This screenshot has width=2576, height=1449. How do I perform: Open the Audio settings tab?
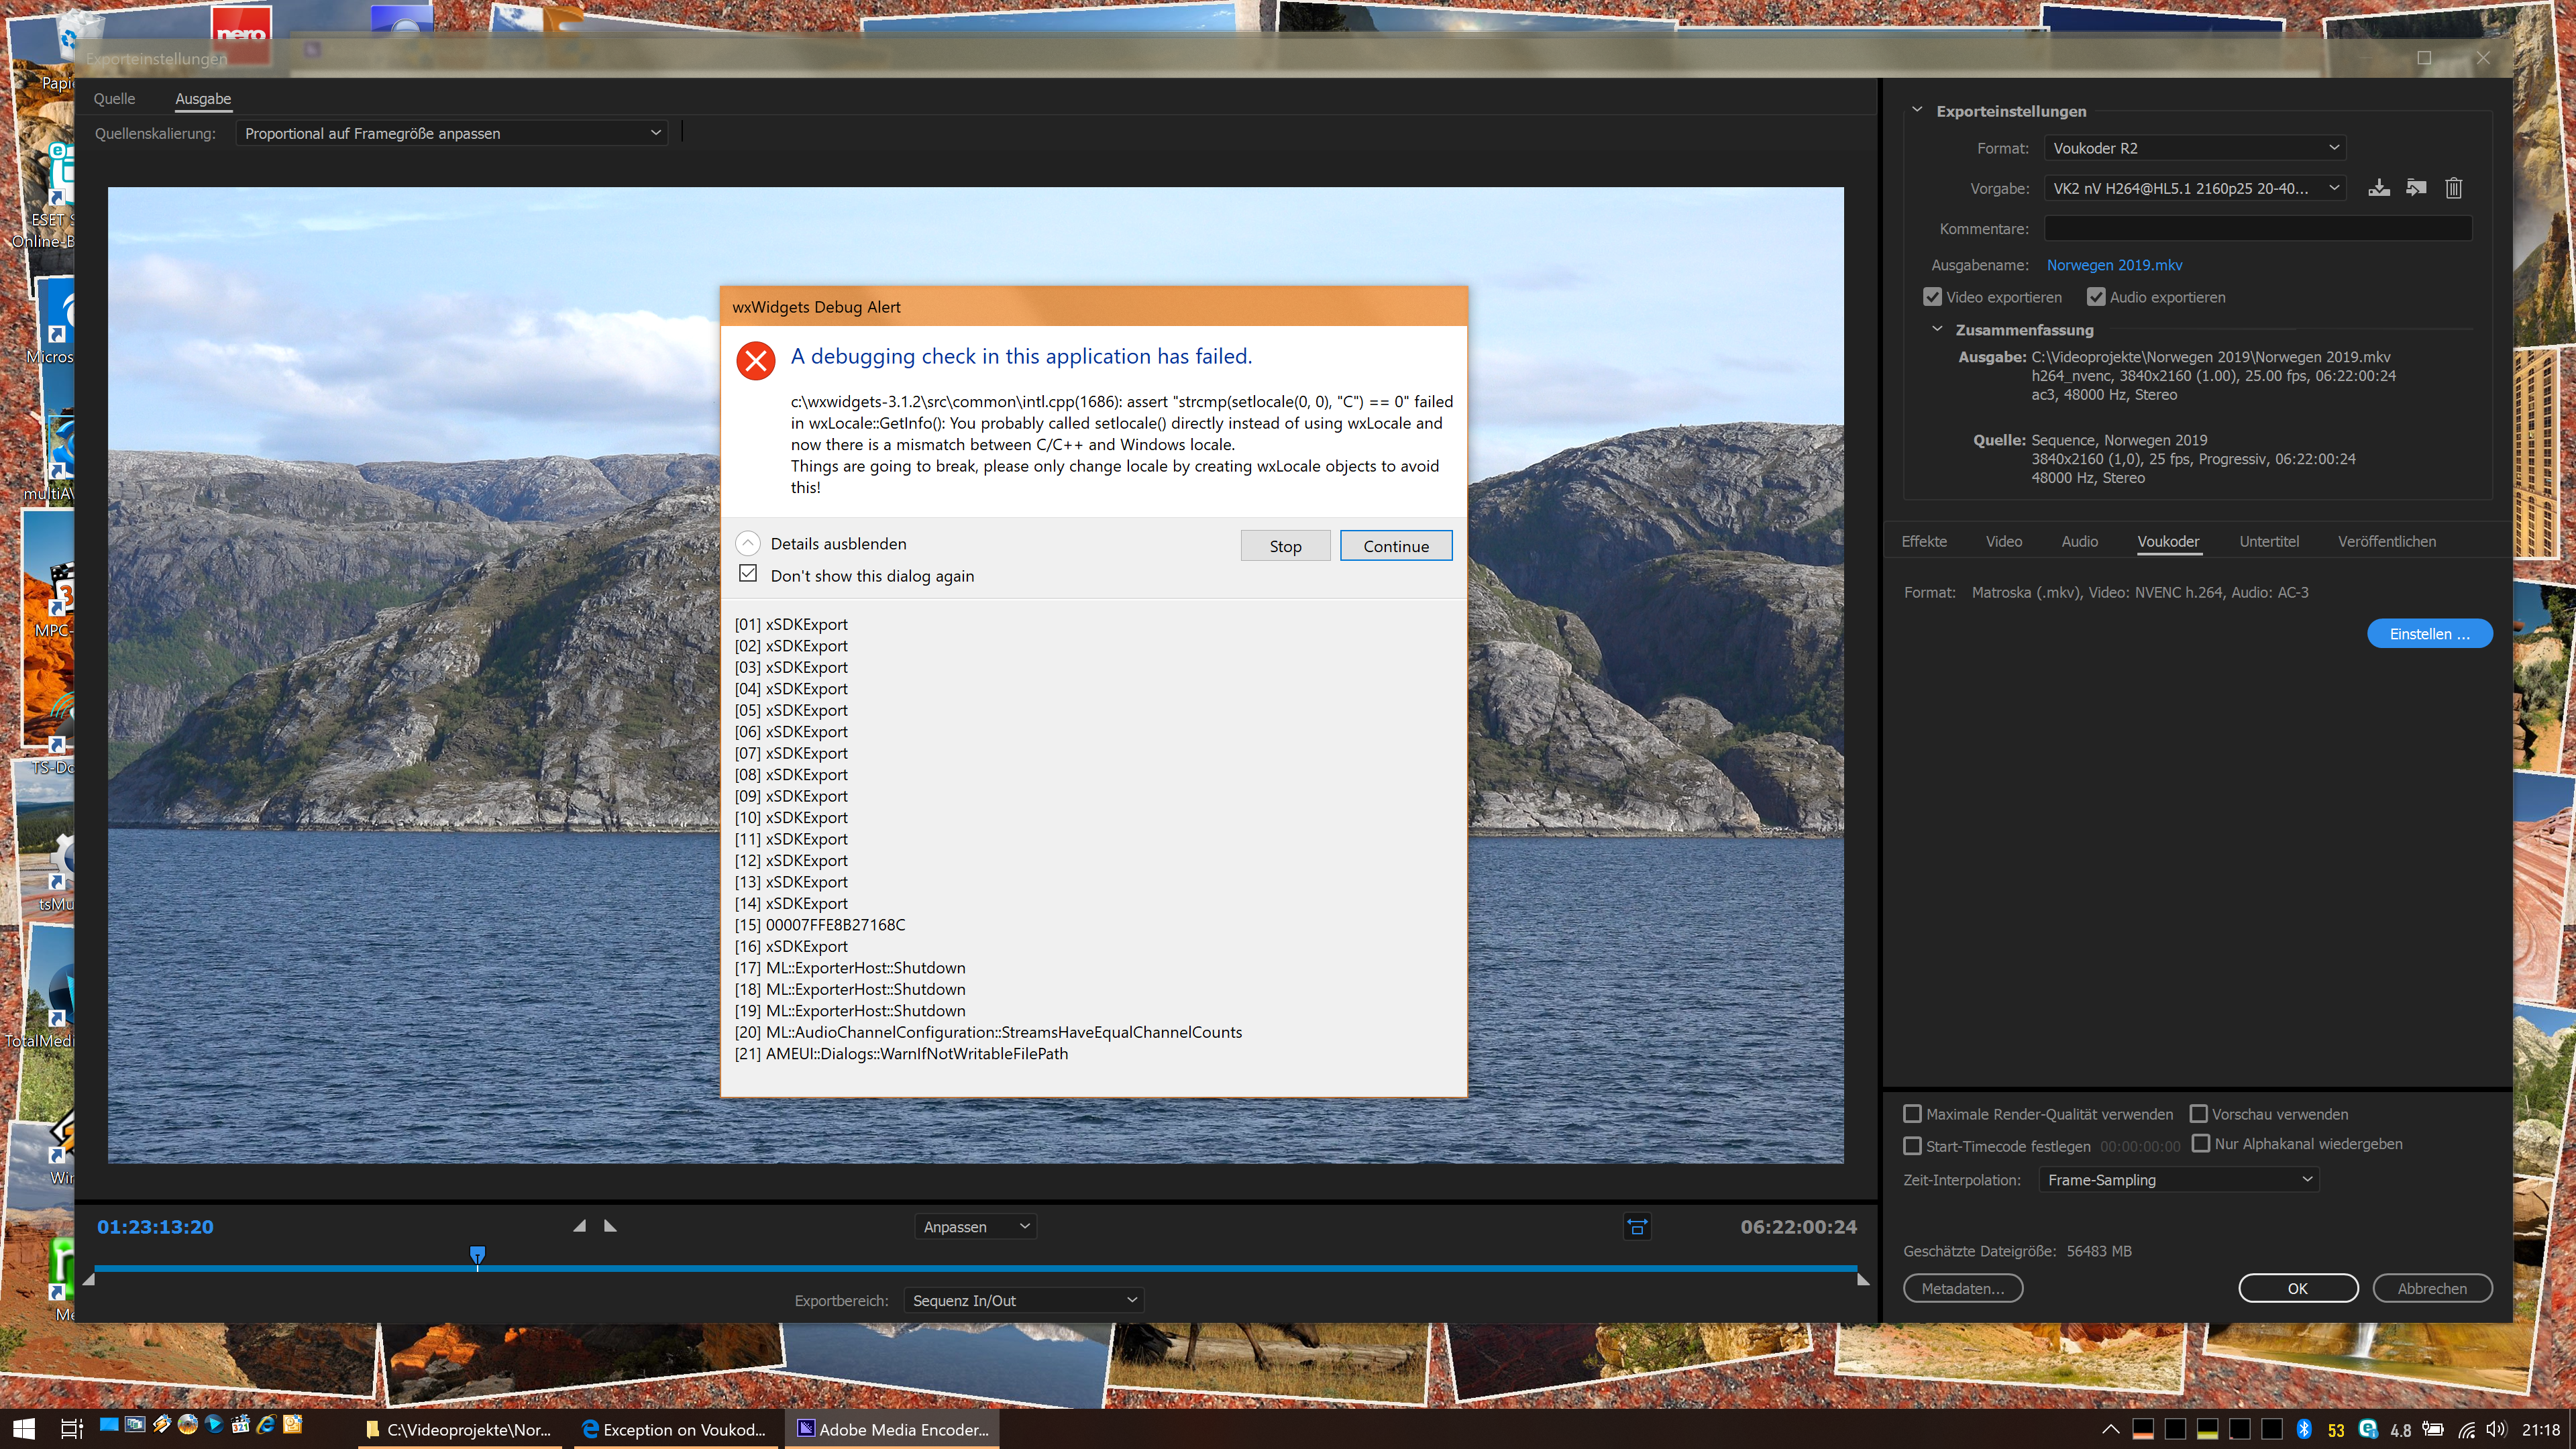coord(2079,541)
